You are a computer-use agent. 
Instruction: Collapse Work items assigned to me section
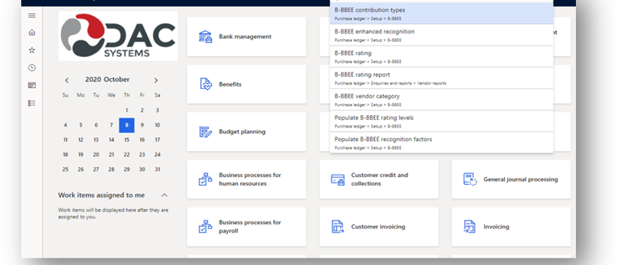164,195
